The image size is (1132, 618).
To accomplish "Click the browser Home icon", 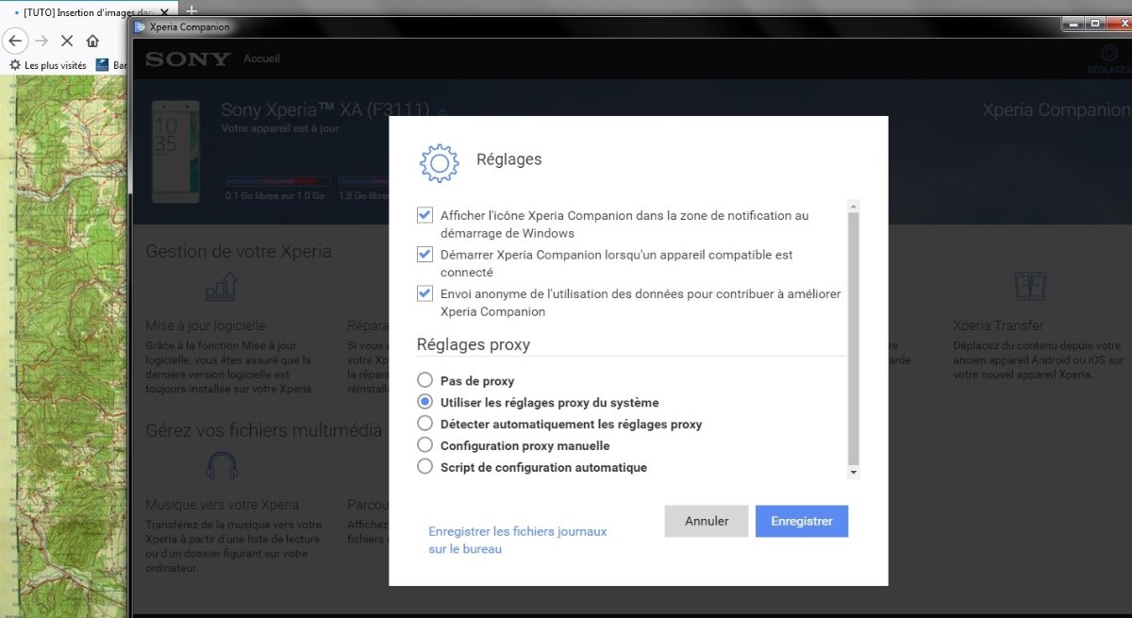I will click(92, 41).
